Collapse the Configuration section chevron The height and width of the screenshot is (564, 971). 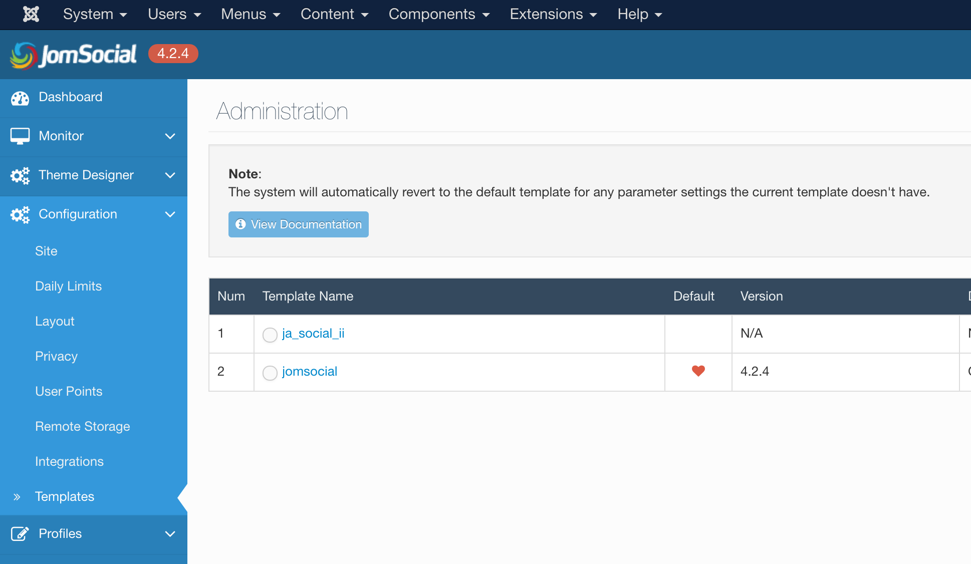coord(170,214)
